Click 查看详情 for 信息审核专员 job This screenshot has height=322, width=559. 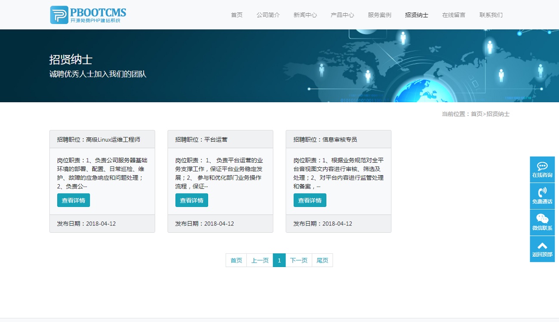[310, 200]
